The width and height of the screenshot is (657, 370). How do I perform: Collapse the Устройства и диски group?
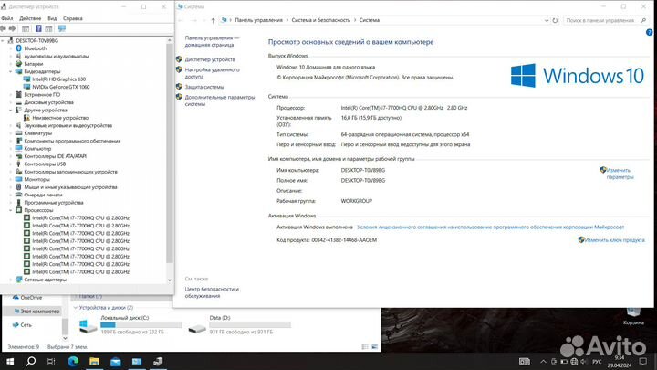(76, 308)
